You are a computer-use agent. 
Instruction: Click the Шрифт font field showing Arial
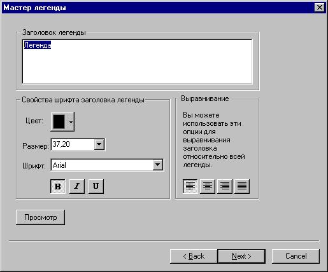[x=102, y=165]
